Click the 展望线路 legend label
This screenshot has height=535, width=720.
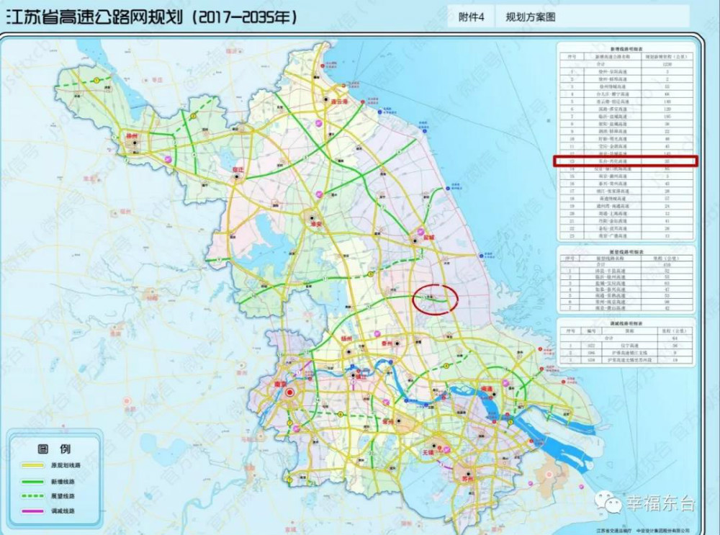pos(63,496)
